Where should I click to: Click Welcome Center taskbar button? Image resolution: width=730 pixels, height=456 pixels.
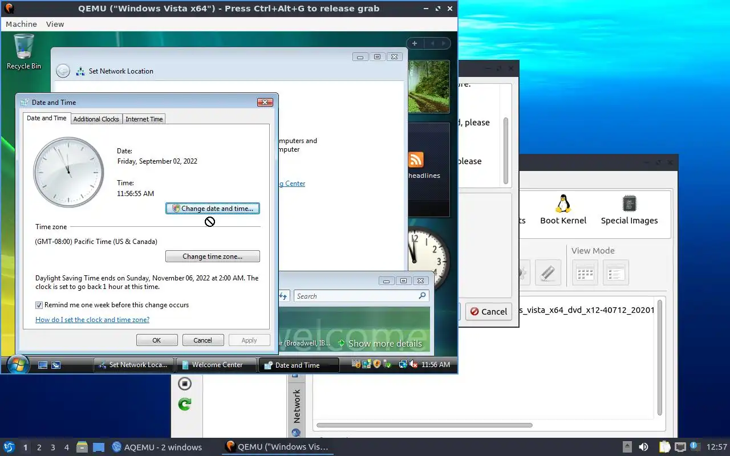(216, 365)
